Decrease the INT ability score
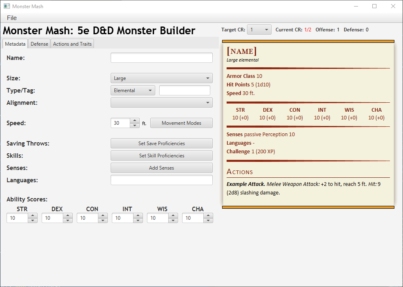The image size is (403, 287). pos(138,220)
